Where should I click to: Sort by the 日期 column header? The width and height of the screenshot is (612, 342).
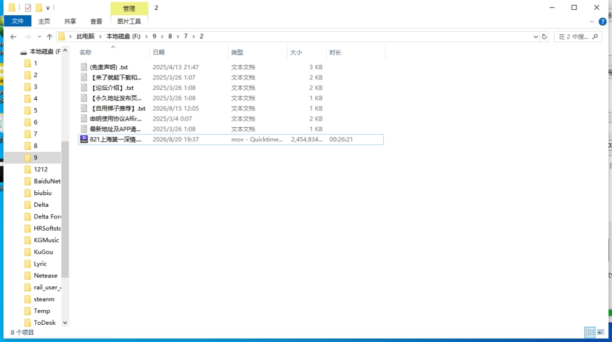coord(189,52)
